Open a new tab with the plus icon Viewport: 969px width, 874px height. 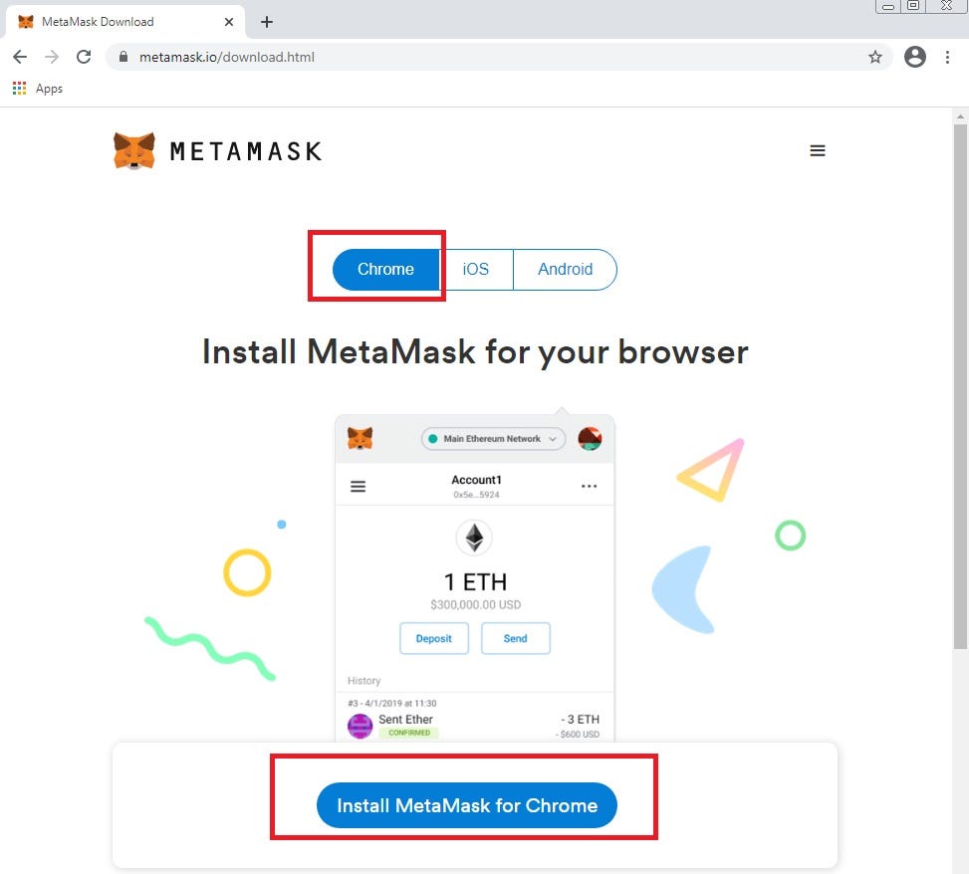click(x=266, y=22)
